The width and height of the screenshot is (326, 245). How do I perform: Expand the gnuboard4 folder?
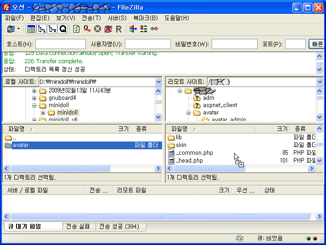(34, 98)
